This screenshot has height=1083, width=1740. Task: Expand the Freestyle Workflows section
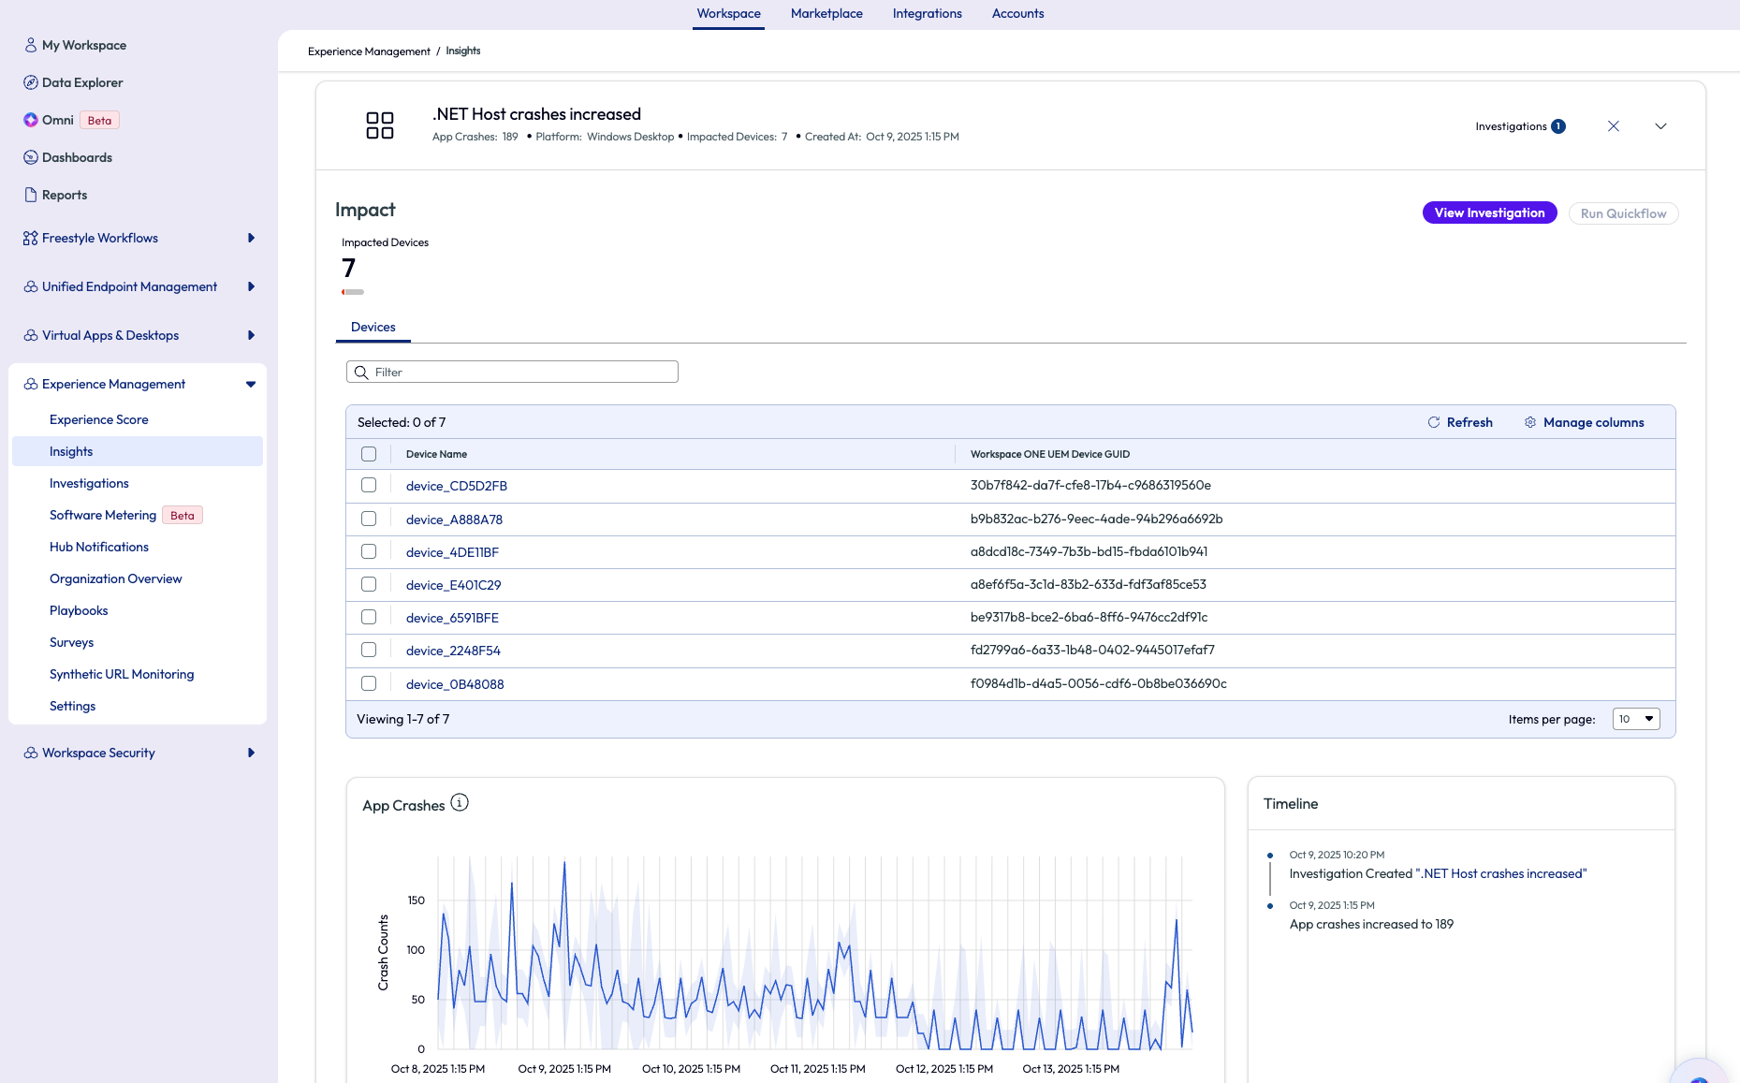(251, 238)
